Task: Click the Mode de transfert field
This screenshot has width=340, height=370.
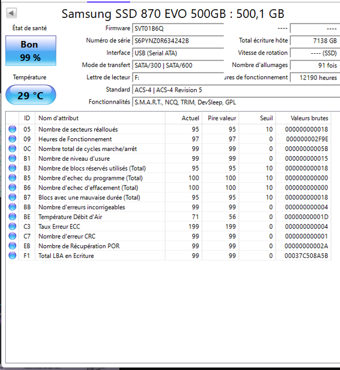Action: click(178, 65)
